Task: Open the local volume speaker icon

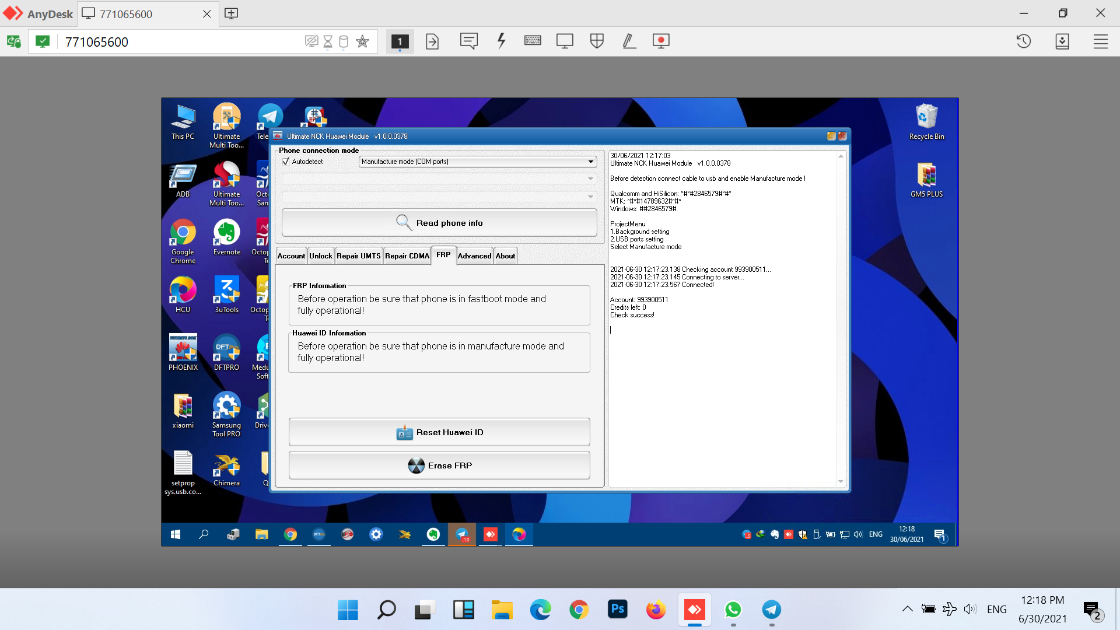Action: point(970,609)
